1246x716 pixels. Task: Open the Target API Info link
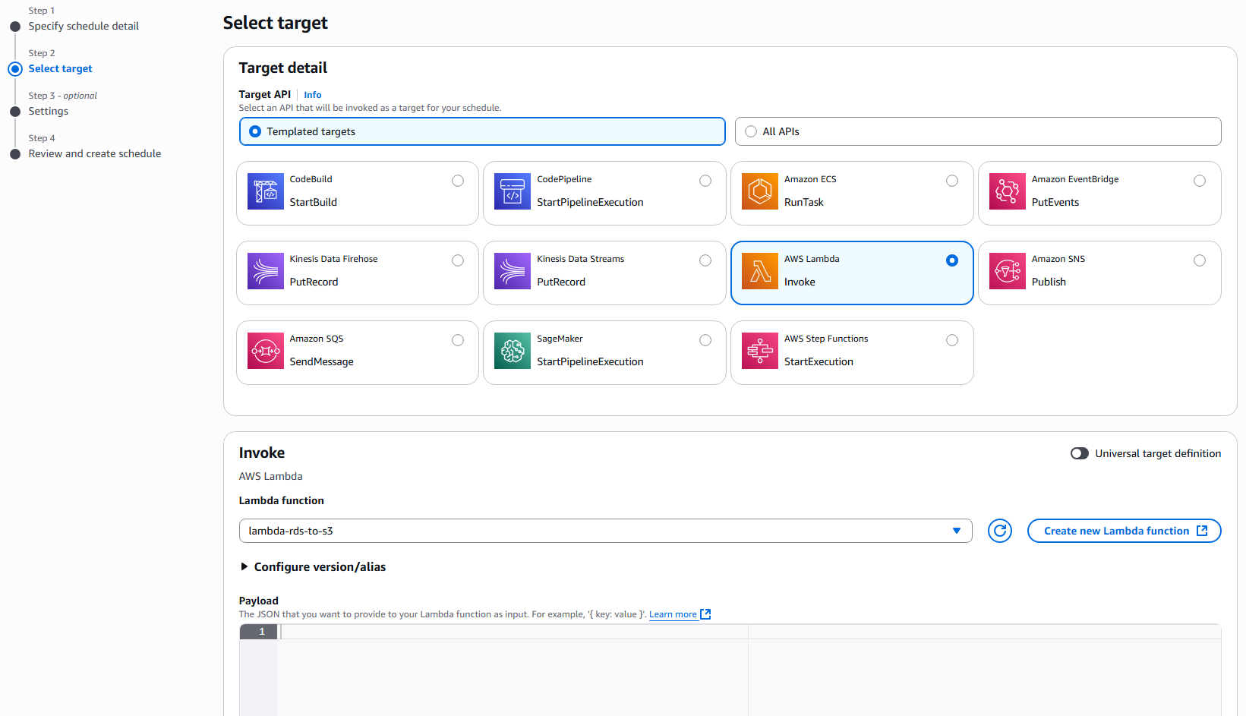[x=313, y=95]
